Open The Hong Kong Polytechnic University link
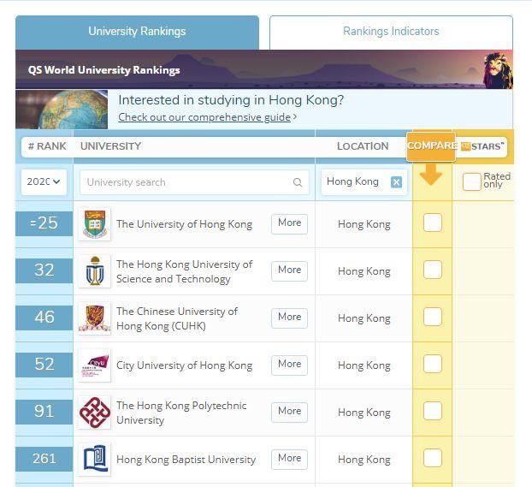Image resolution: width=532 pixels, height=487 pixels. pyautogui.click(x=181, y=413)
